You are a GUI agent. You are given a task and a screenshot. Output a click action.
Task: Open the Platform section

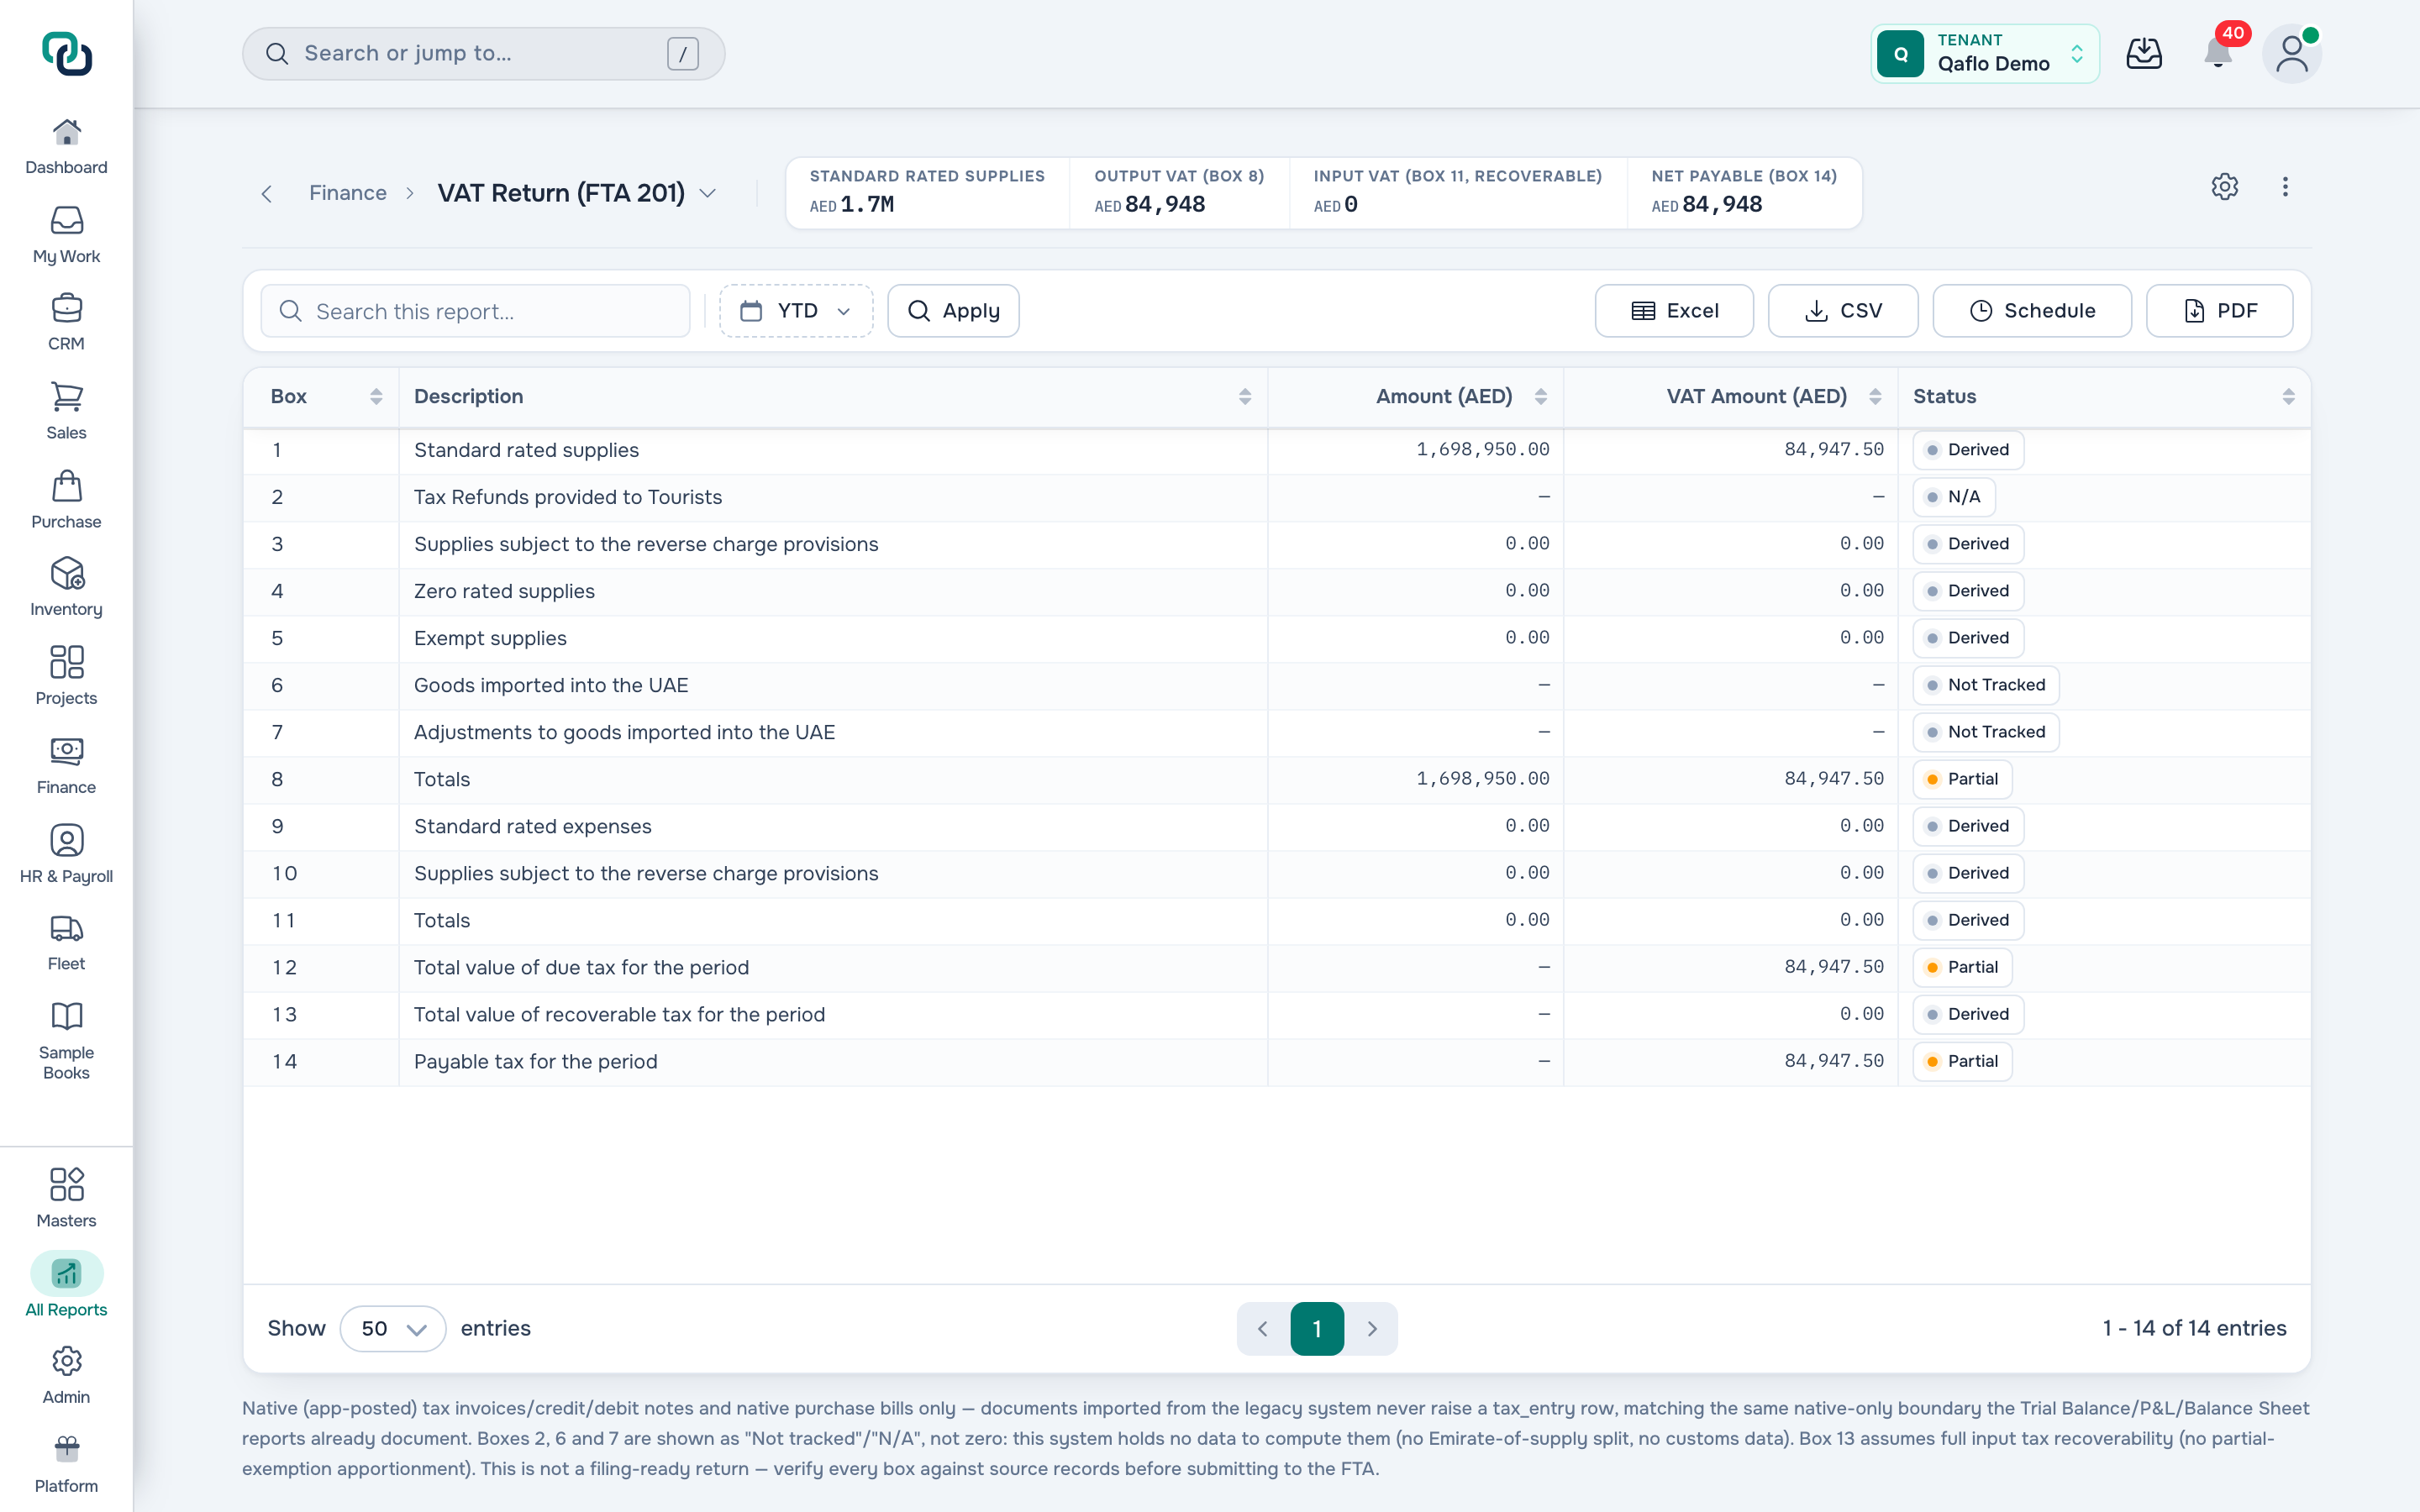tap(66, 1464)
